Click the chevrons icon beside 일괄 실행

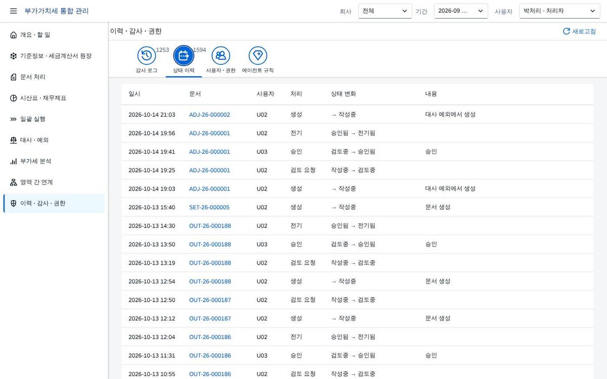(14, 119)
